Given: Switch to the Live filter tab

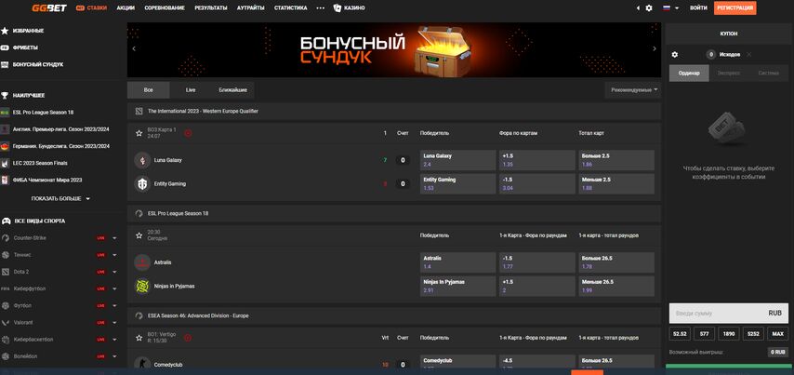Looking at the screenshot, I should click(x=191, y=89).
